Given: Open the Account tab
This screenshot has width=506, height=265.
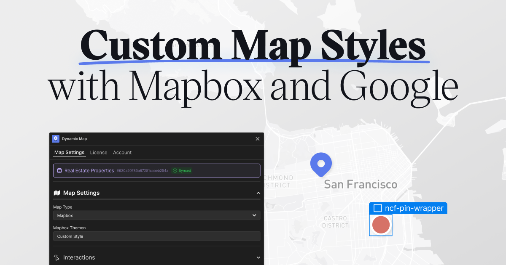Looking at the screenshot, I should [x=122, y=152].
